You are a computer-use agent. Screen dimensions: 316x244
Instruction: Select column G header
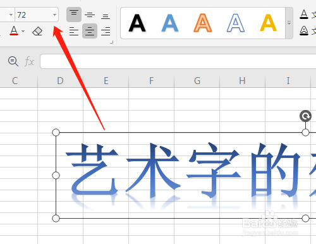coord(197,81)
